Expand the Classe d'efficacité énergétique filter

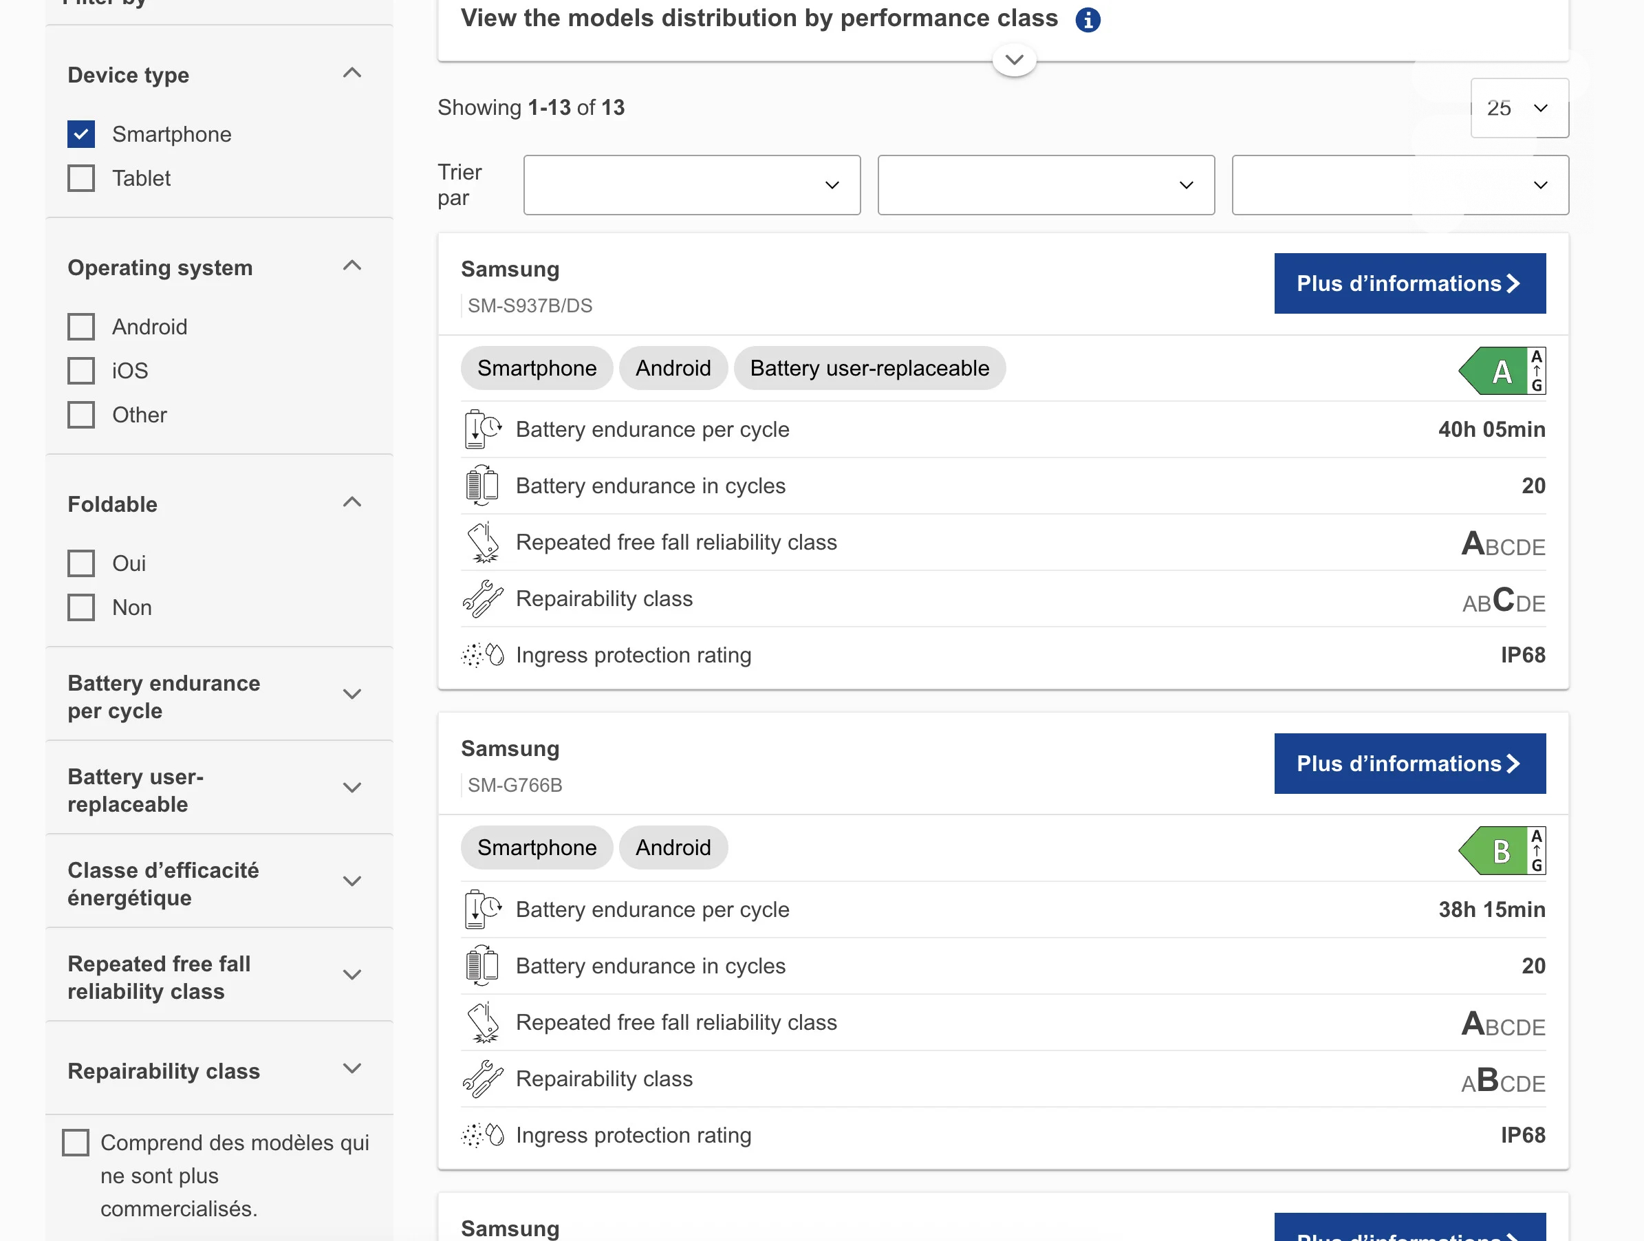(x=351, y=881)
